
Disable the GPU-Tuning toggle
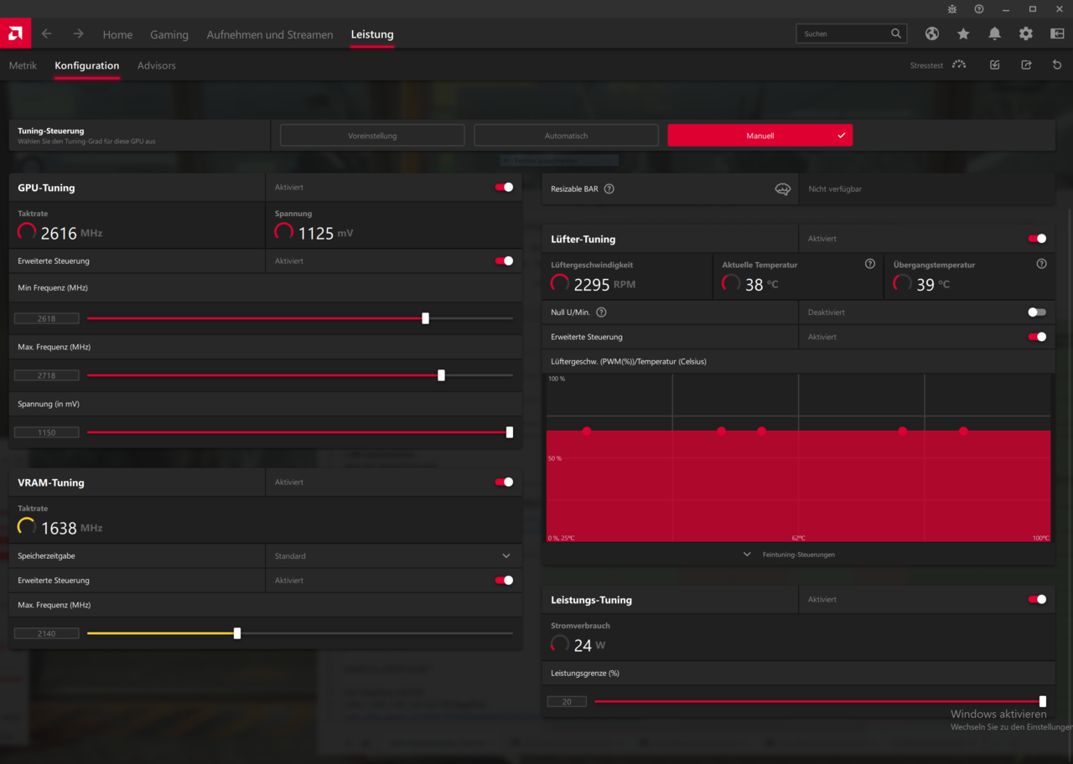point(504,188)
